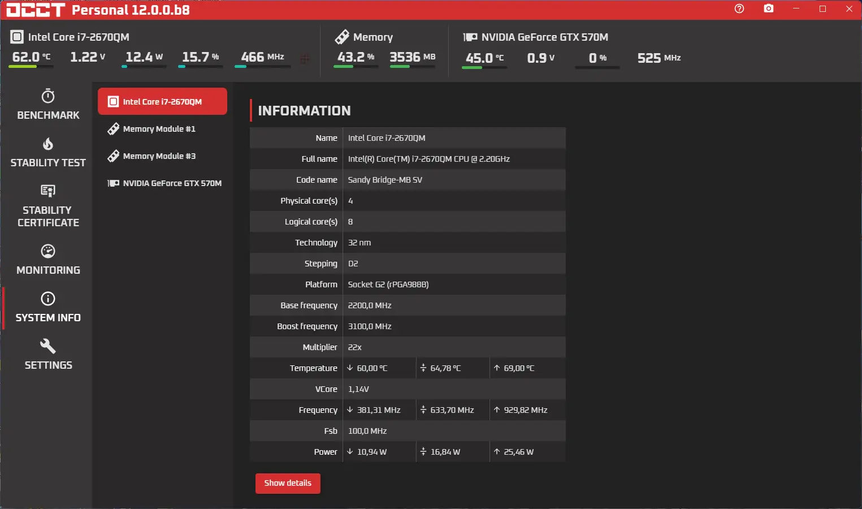Click the minimum temperature down-arrow icon
This screenshot has width=862, height=509.
[x=350, y=368]
